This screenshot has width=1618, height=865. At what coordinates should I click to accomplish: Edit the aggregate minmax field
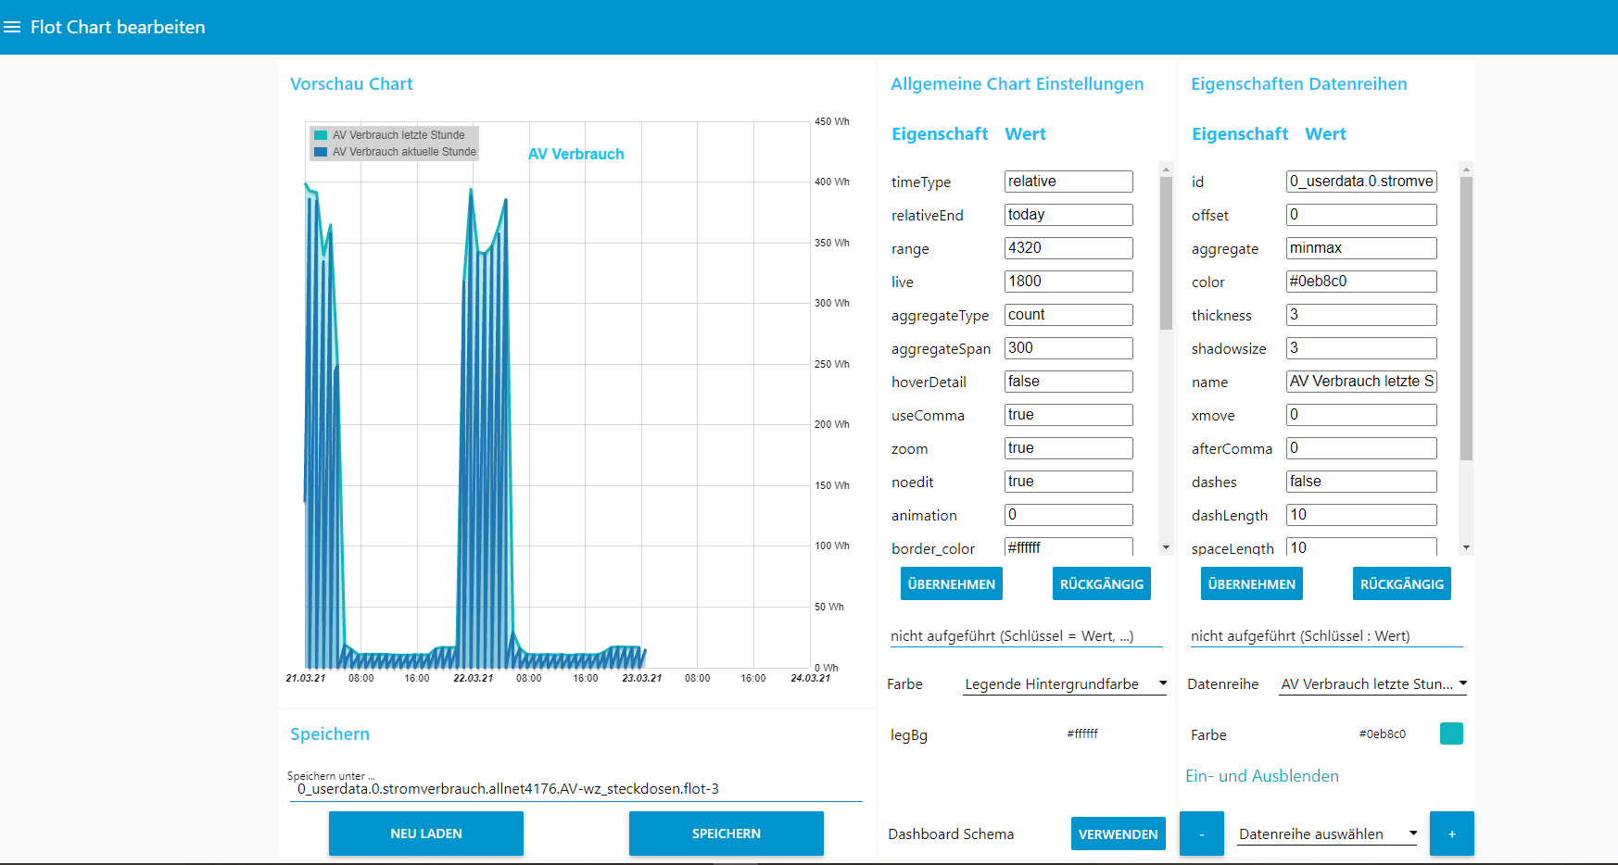pyautogui.click(x=1361, y=248)
